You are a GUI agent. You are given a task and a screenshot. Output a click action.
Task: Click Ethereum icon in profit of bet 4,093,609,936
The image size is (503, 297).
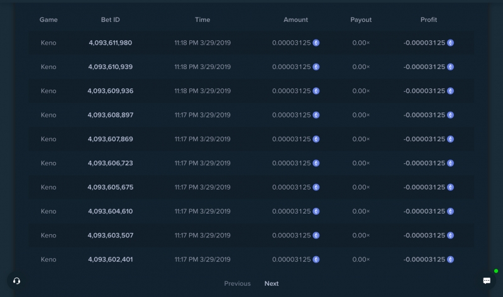[450, 91]
